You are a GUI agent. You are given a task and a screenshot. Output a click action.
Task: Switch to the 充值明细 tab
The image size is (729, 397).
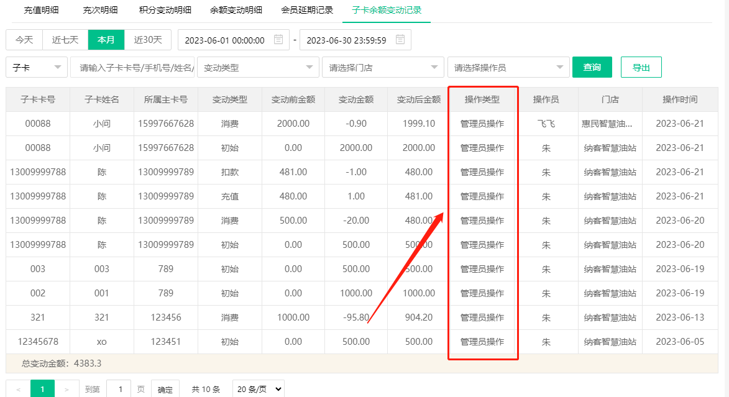point(41,10)
